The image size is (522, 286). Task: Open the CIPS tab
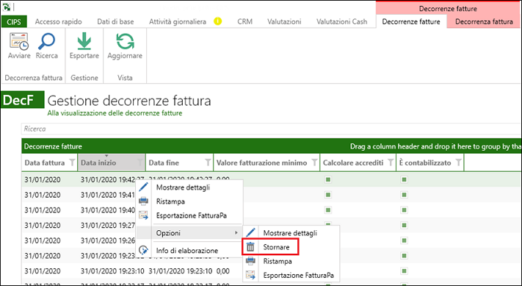click(14, 22)
